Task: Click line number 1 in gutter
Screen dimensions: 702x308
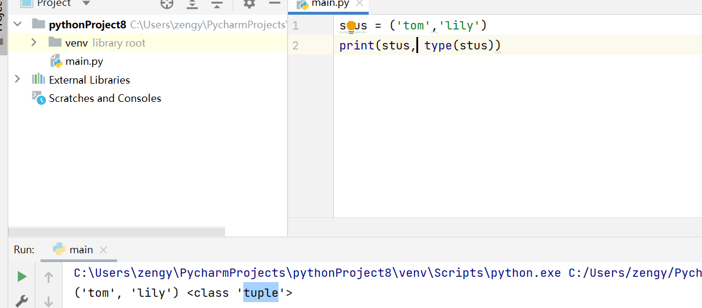Action: (295, 26)
